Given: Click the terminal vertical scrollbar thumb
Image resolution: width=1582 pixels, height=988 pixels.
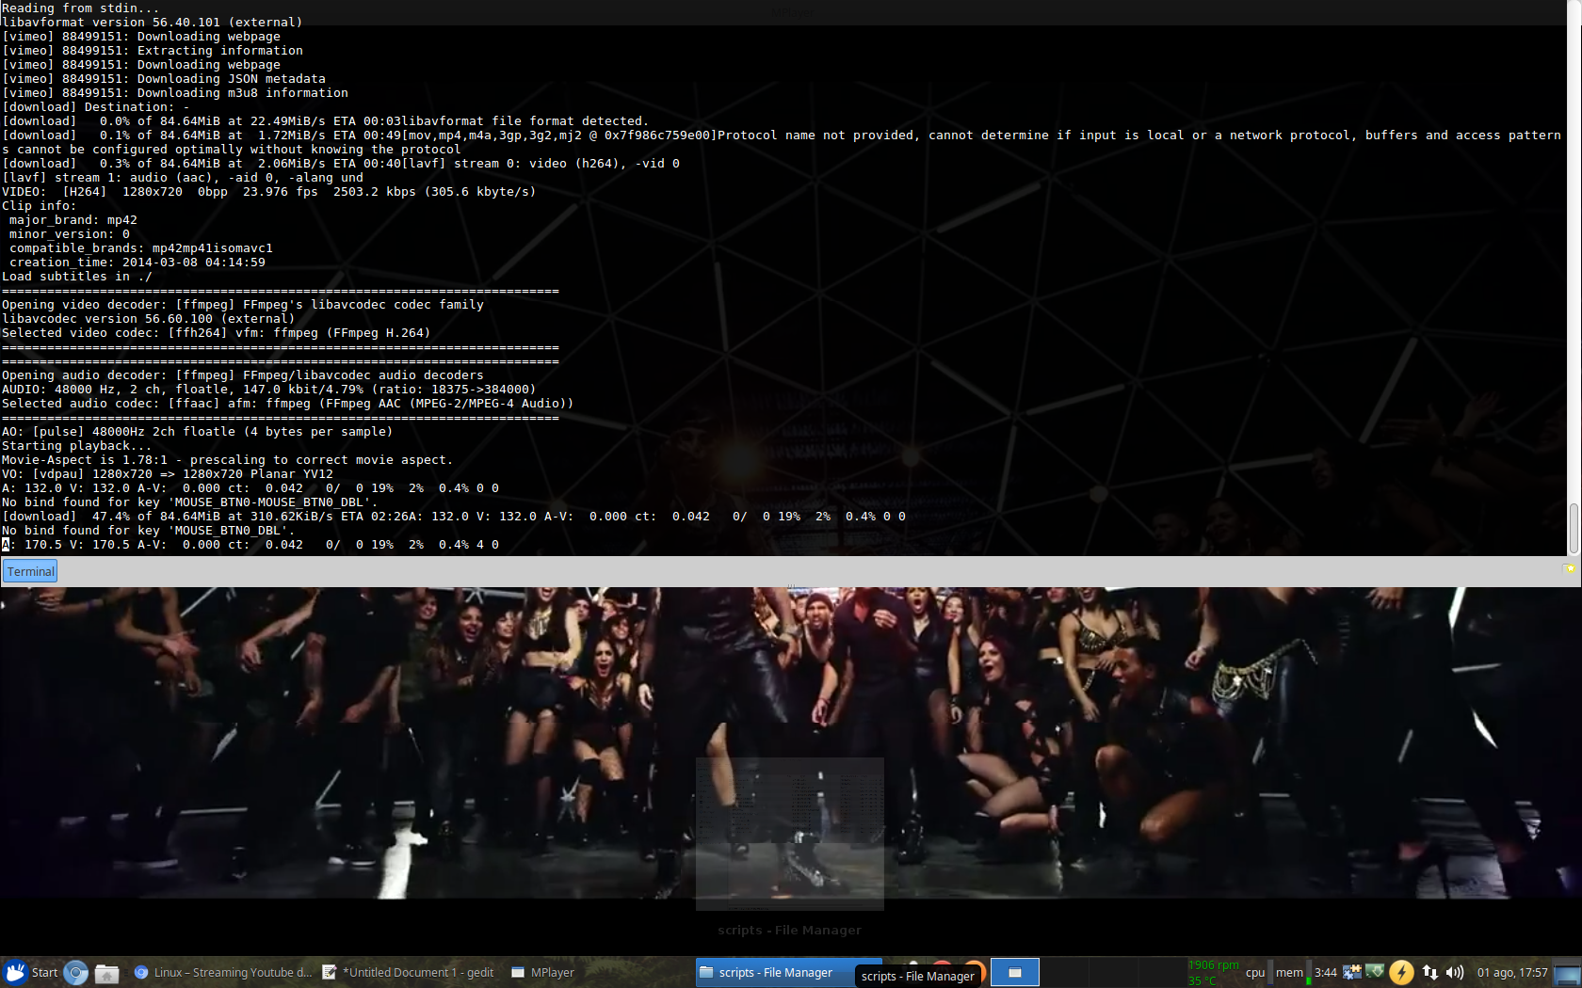Looking at the screenshot, I should [x=1573, y=529].
